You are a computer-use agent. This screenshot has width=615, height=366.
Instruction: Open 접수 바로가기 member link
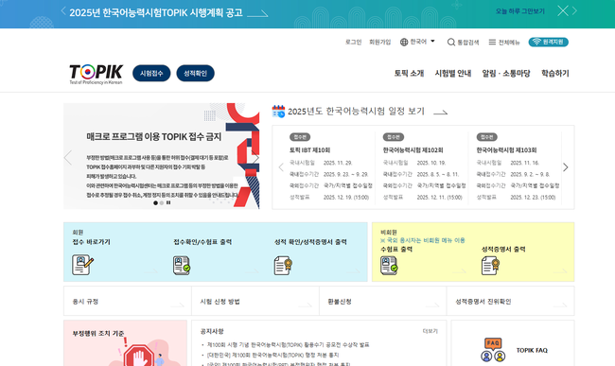click(x=91, y=242)
